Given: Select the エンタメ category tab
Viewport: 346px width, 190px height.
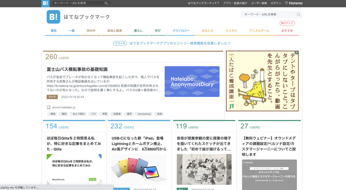Looking at the screenshot, I should point(231,31).
